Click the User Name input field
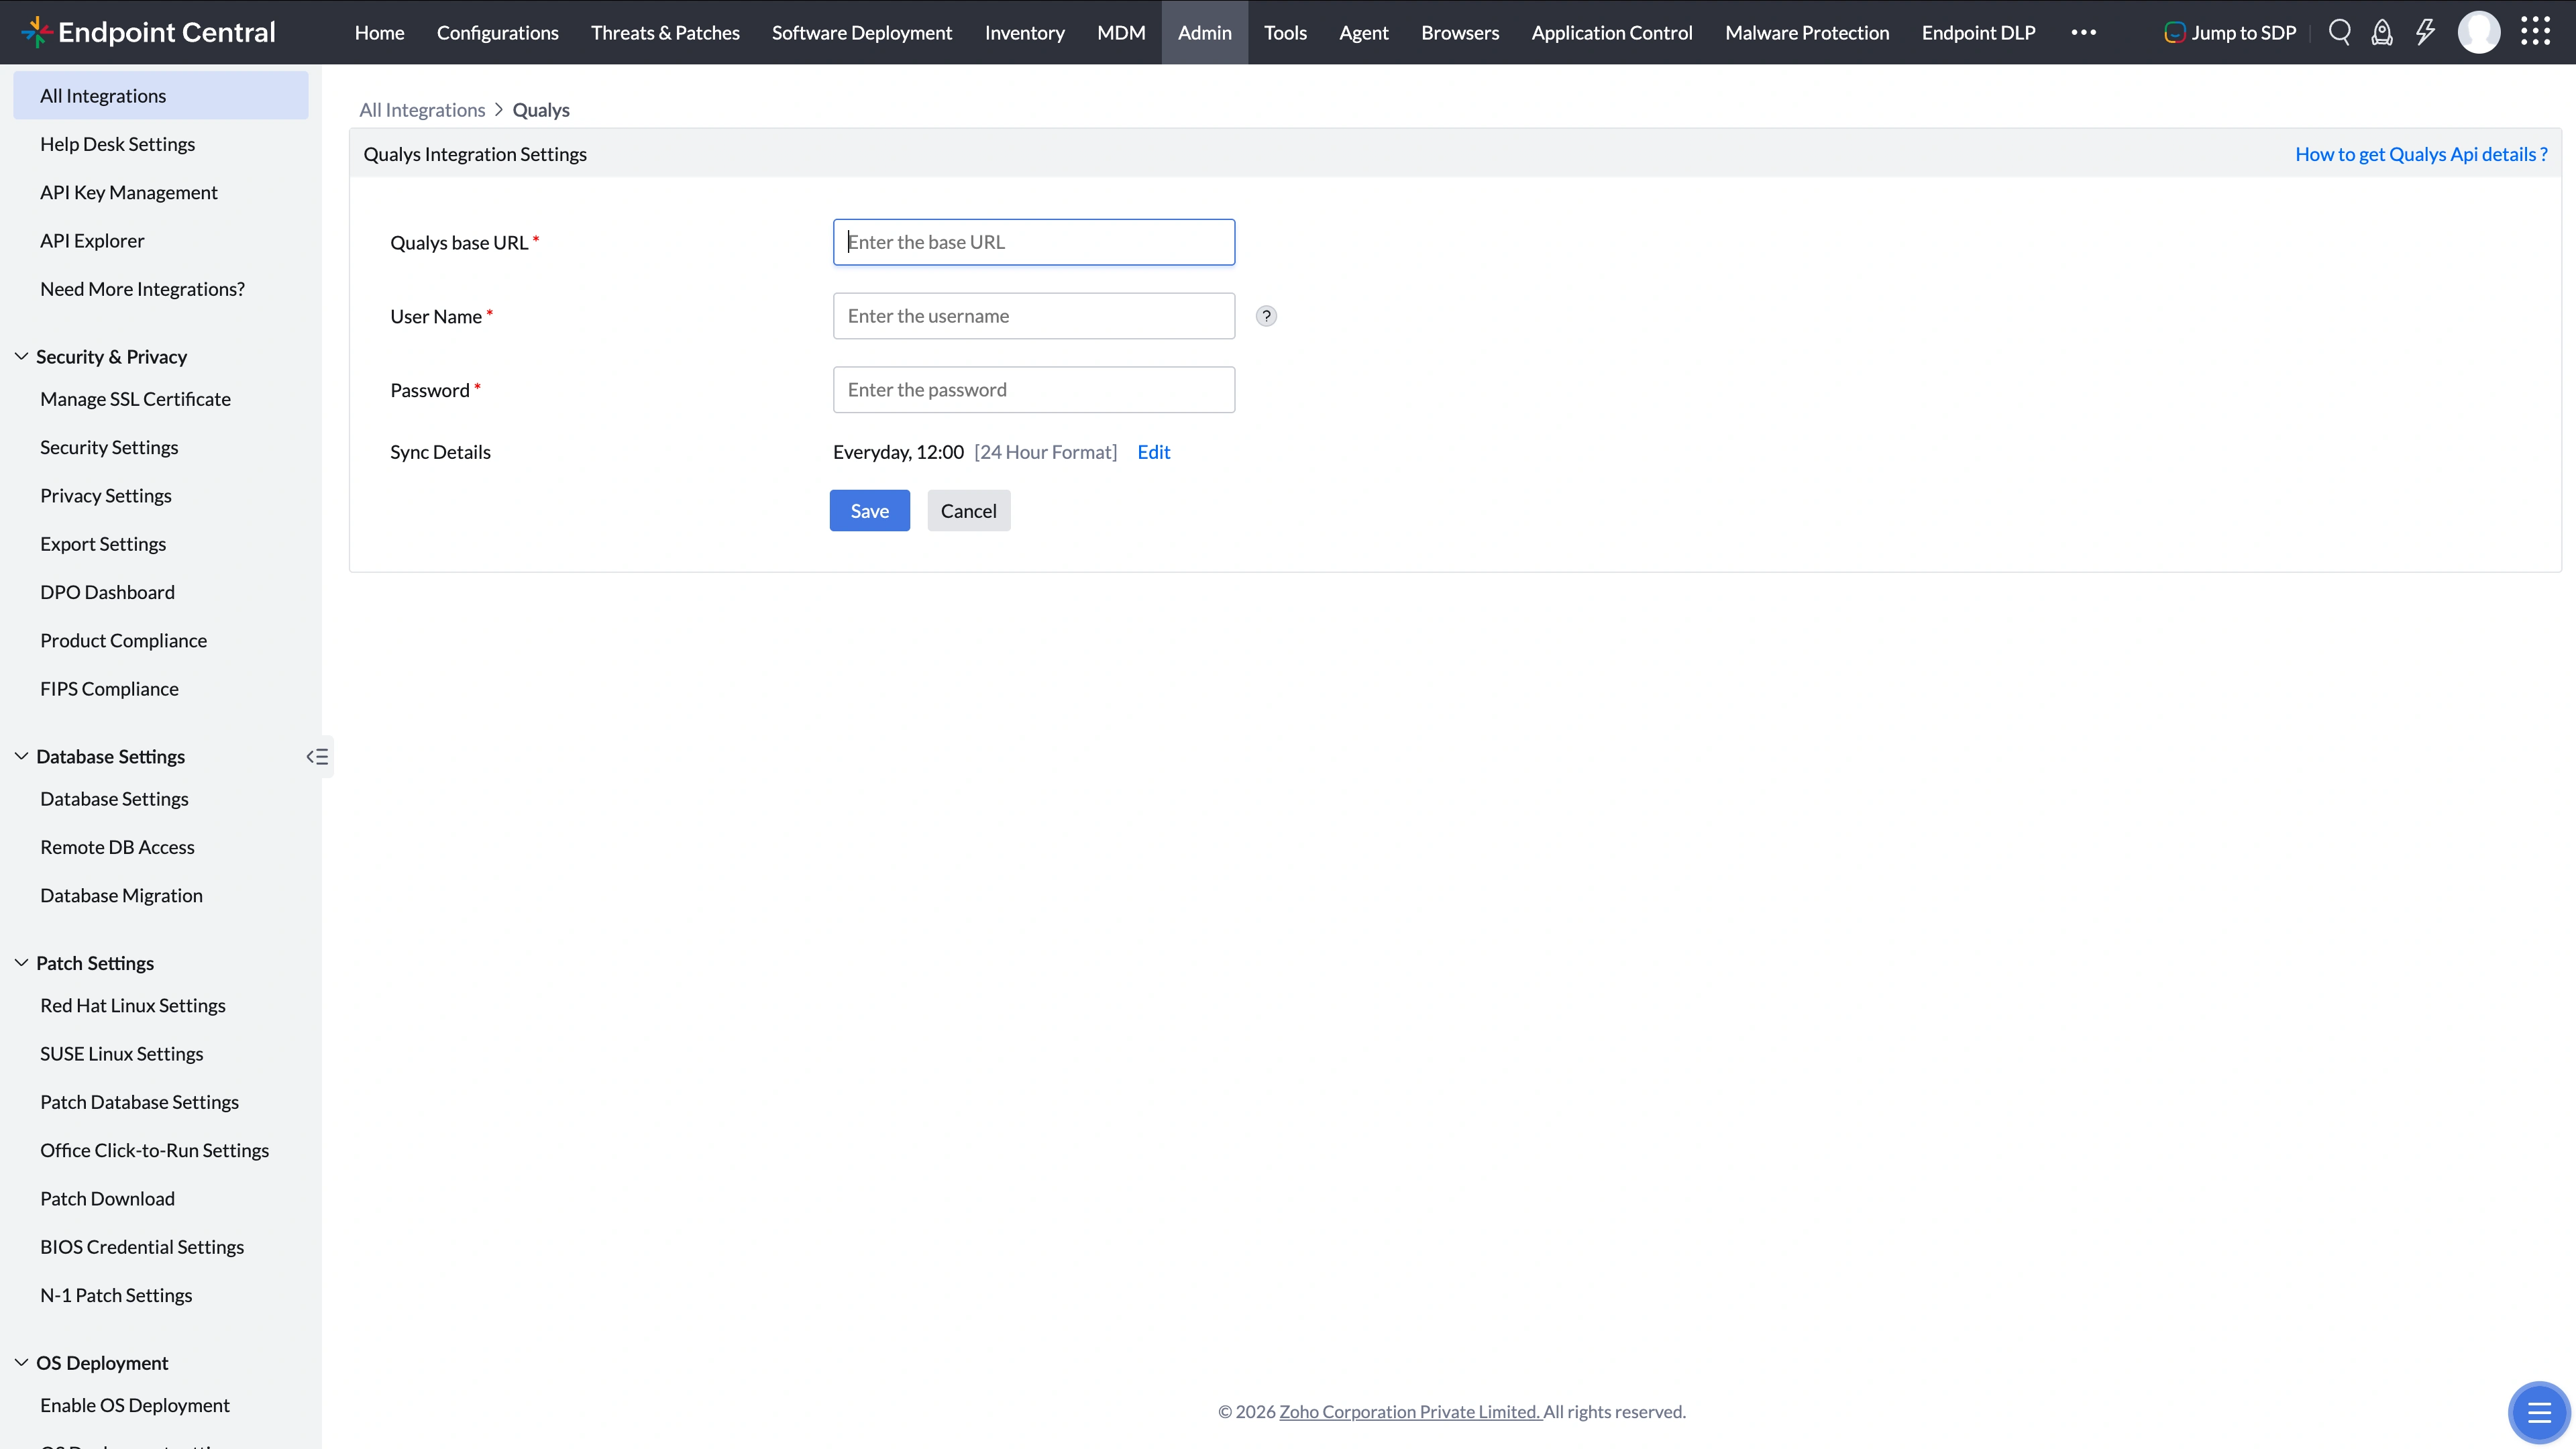This screenshot has width=2576, height=1449. click(1034, 316)
